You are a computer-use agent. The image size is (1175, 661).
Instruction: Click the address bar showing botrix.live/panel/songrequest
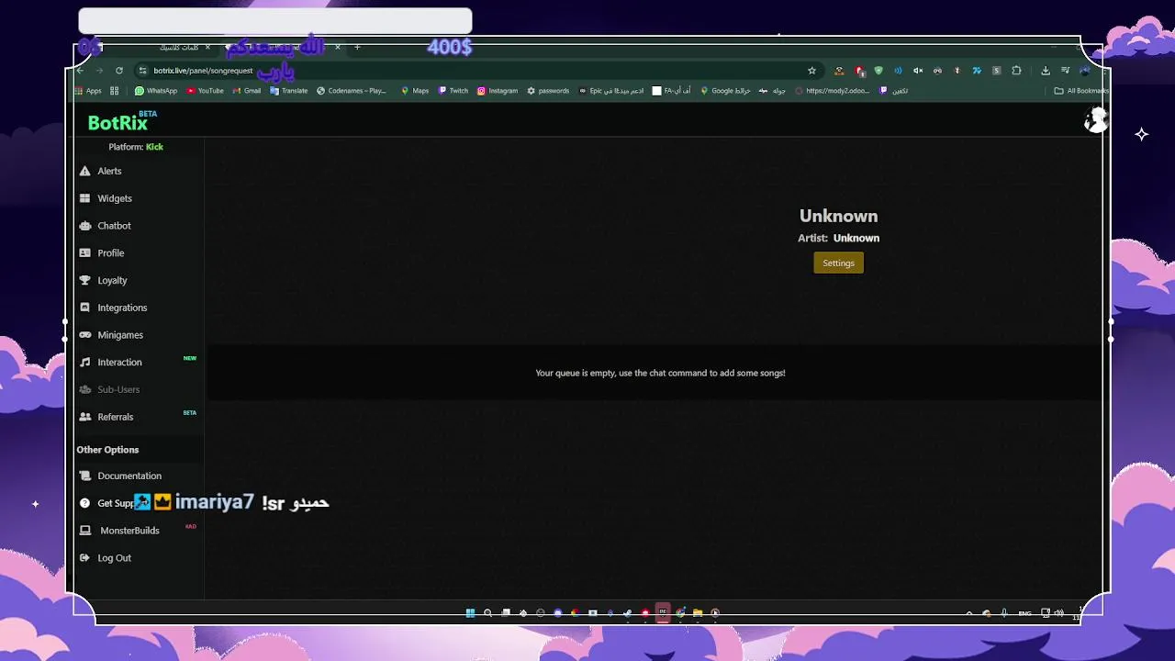(477, 71)
